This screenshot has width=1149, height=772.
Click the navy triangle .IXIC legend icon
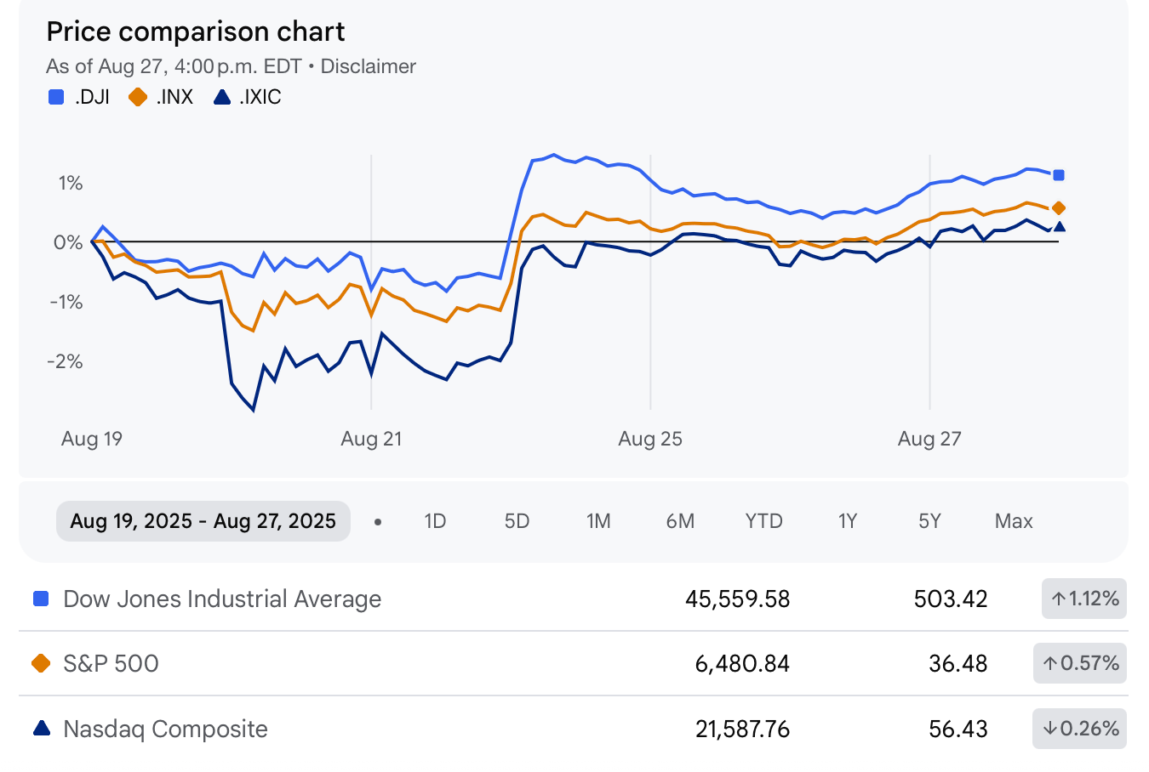(223, 96)
